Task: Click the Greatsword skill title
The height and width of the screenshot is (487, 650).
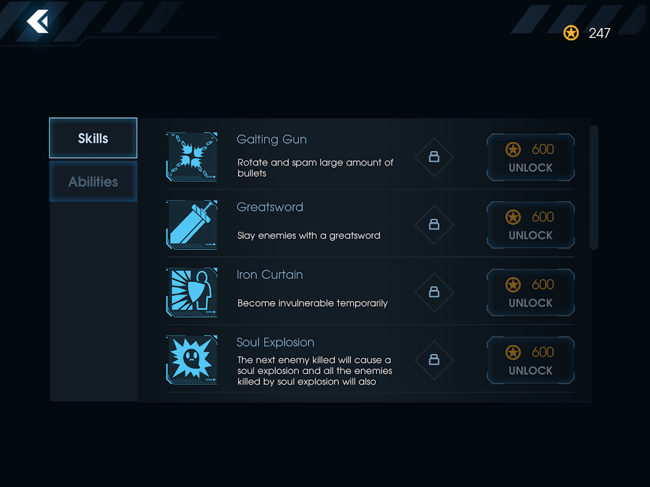Action: click(x=270, y=207)
